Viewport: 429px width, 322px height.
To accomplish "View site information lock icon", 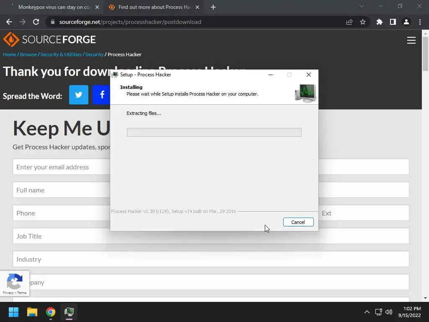I will (53, 22).
